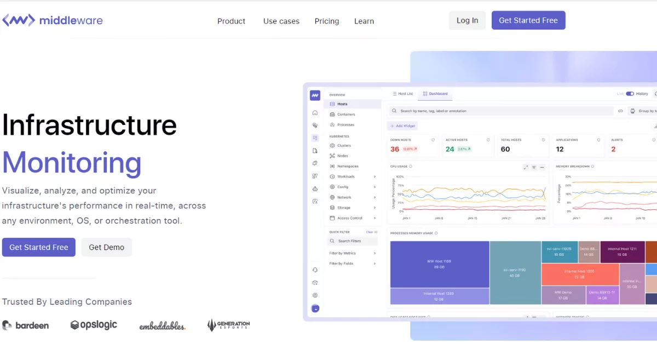Go to the Pricing page

pyautogui.click(x=327, y=21)
